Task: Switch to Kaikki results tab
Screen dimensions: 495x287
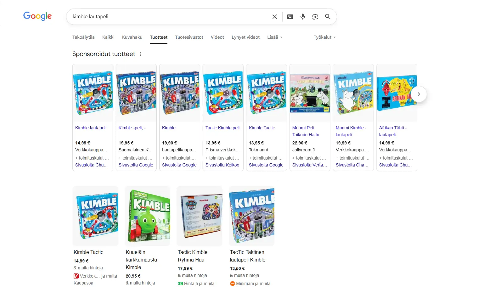Action: pyautogui.click(x=108, y=37)
